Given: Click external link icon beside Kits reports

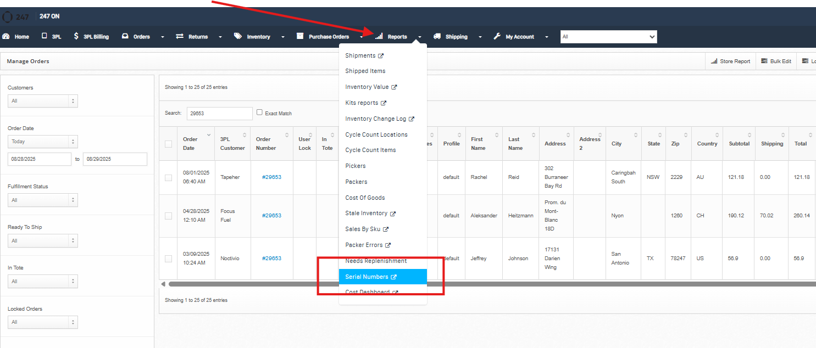Looking at the screenshot, I should (x=384, y=103).
